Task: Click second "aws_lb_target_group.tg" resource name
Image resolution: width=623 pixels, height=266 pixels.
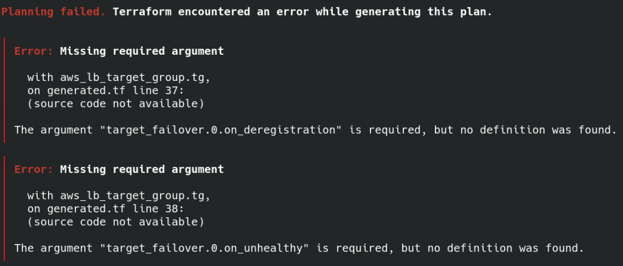Action: 133,197
